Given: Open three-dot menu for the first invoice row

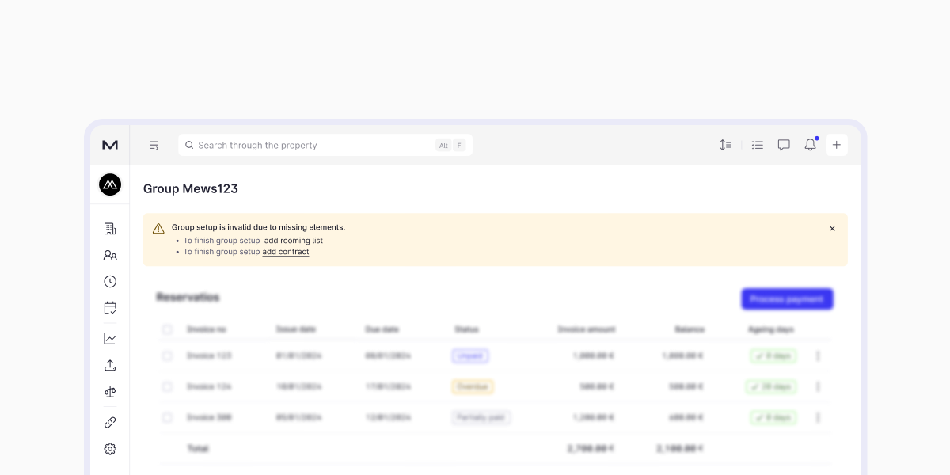Looking at the screenshot, I should click(x=818, y=356).
